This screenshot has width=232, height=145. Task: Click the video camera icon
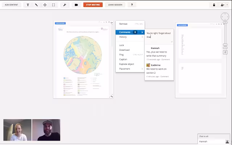pos(76,5)
